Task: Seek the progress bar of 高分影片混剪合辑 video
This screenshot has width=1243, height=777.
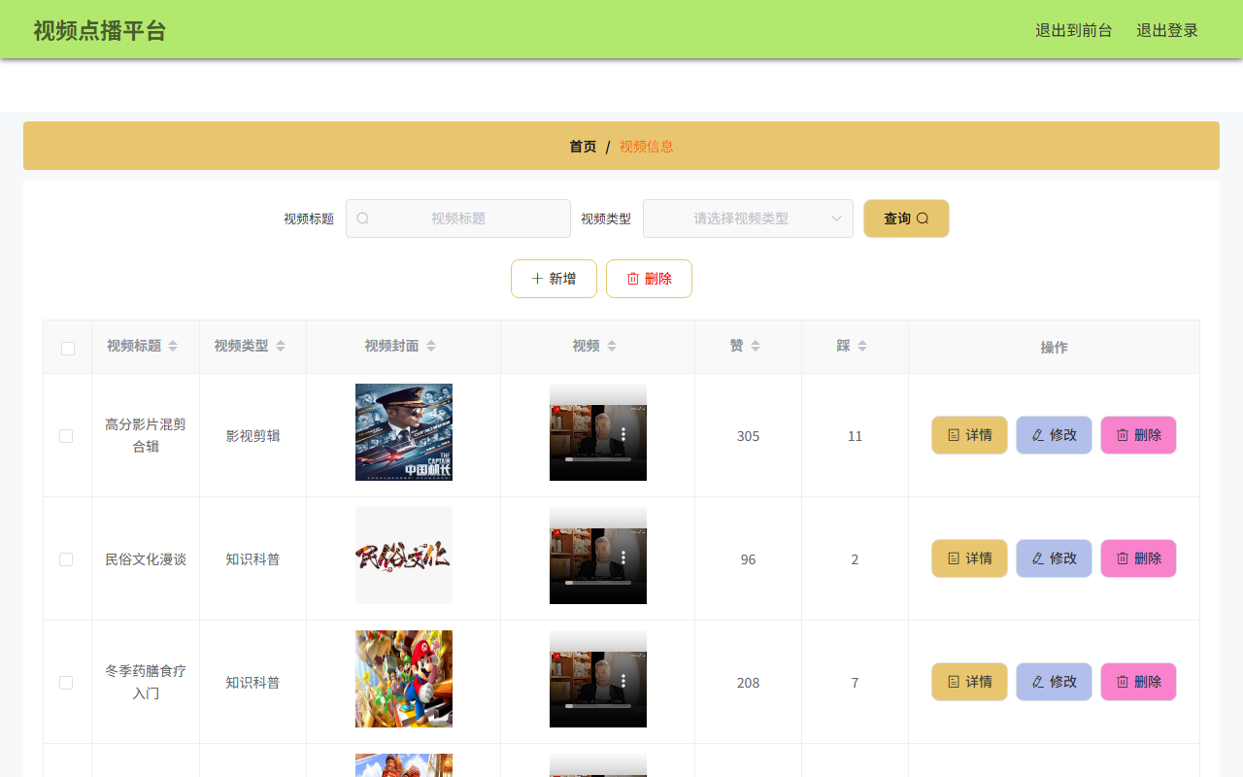Action: pos(598,459)
